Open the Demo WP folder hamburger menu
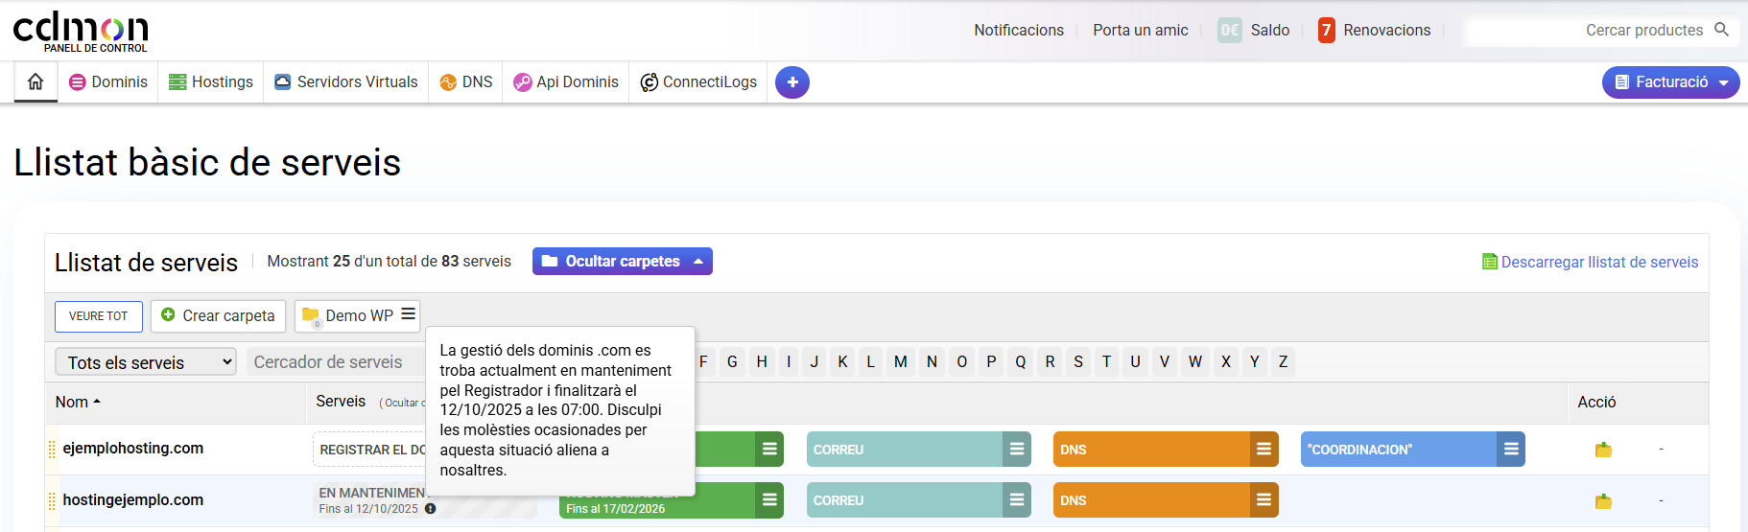 408,314
